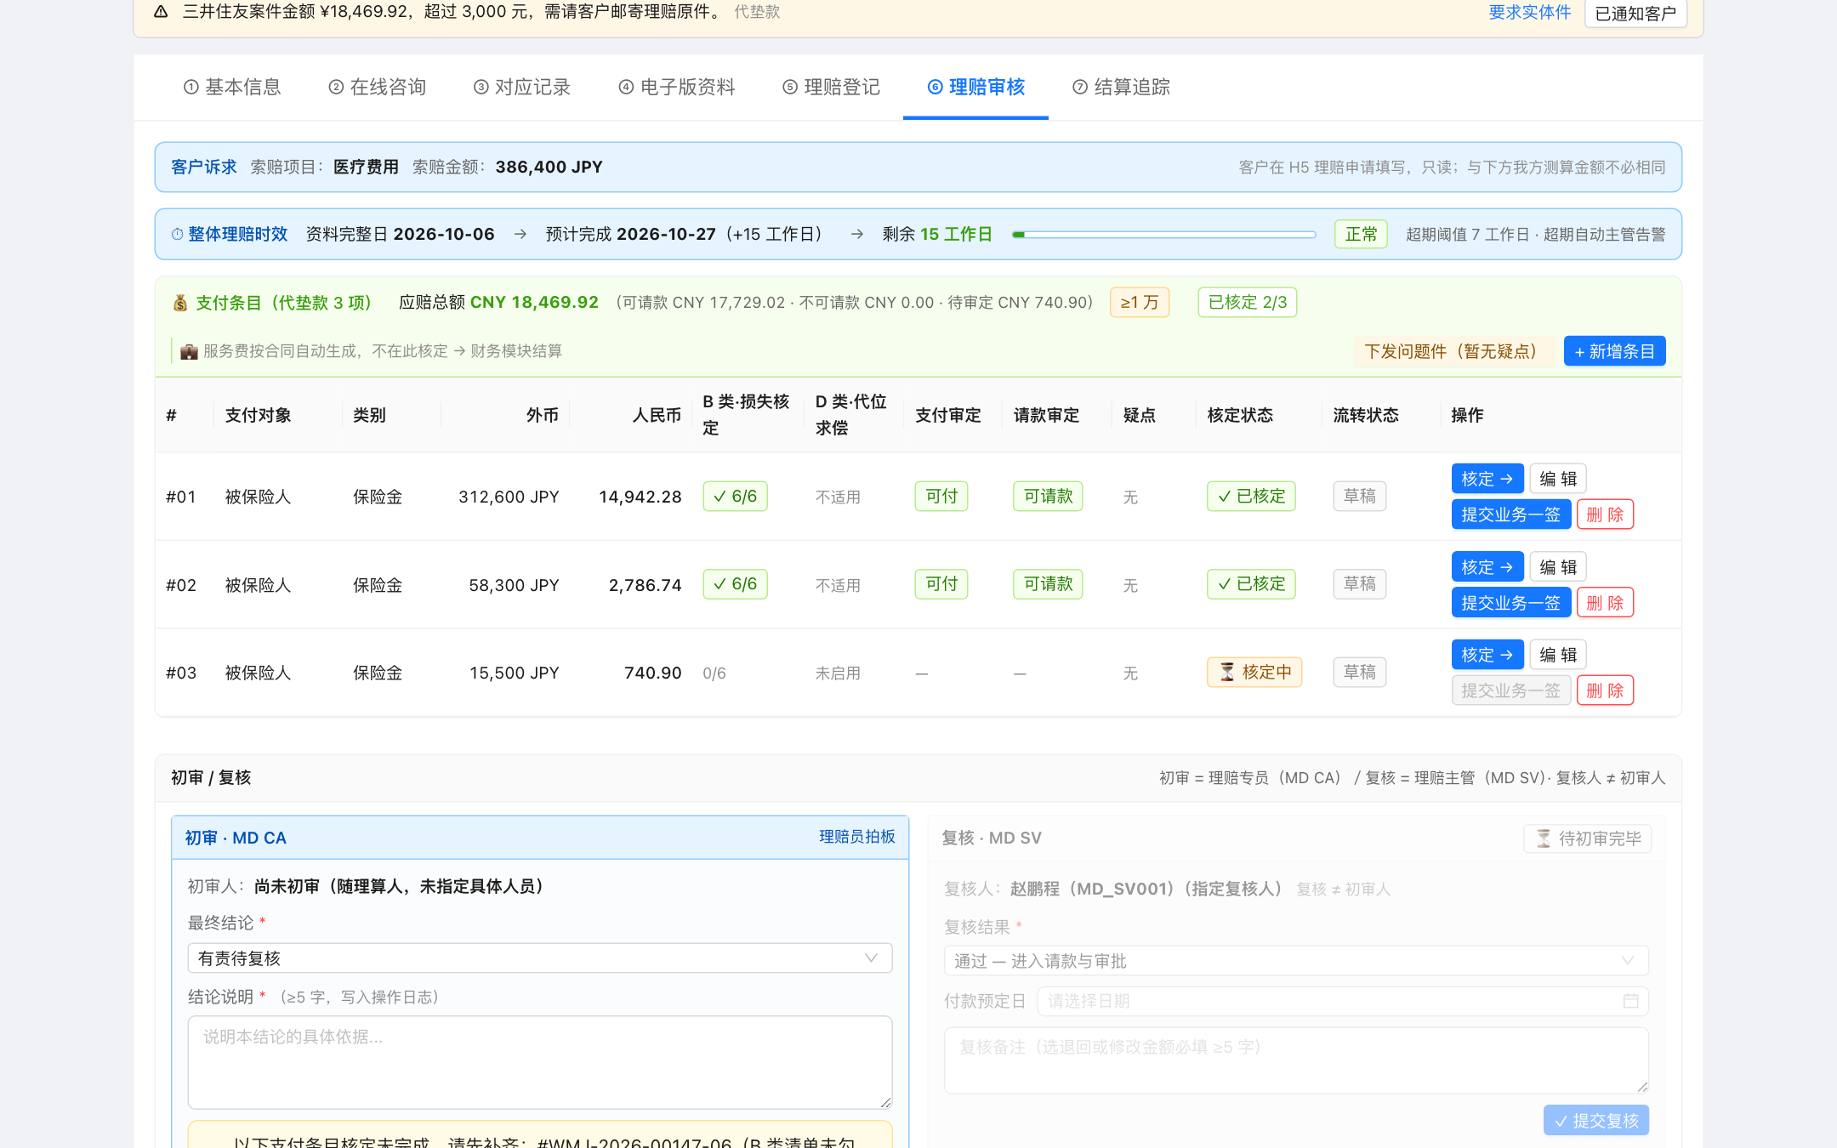Click the 6/6 badge in row #01
This screenshot has height=1148, width=1837.
point(735,497)
